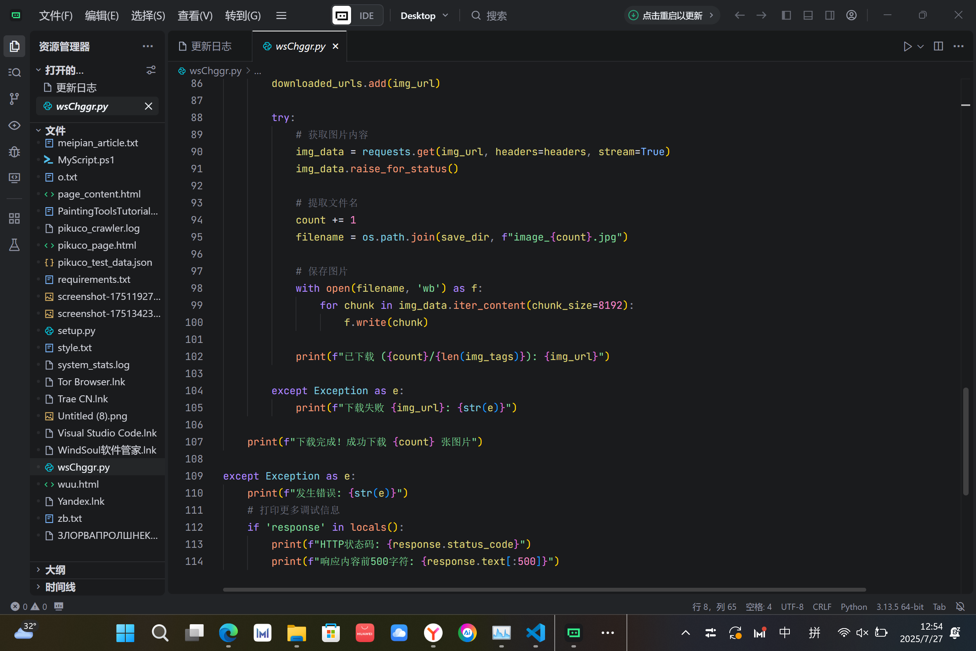Screen dimensions: 976x651
Task: Show hidden system tray icons chevron
Action: (x=686, y=632)
